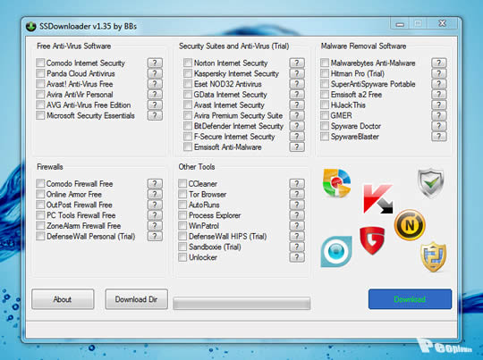The width and height of the screenshot is (483, 360).
Task: Enable GData Internet Security download
Action: [188, 94]
